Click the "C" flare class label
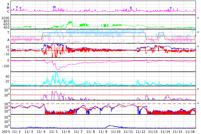 8,11
